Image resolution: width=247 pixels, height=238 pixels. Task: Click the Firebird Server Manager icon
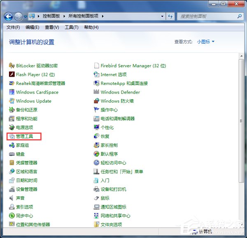pyautogui.click(x=97, y=66)
